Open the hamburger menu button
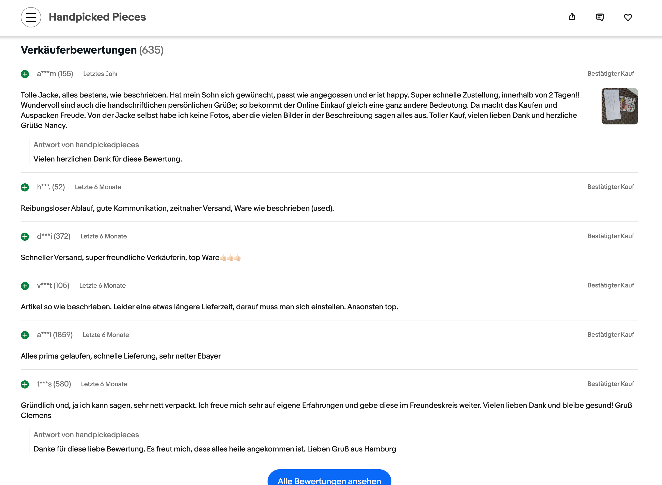This screenshot has height=485, width=662. coord(31,17)
